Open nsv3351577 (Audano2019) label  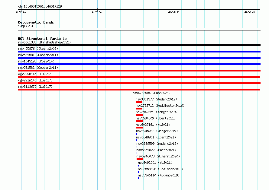tap(156, 99)
